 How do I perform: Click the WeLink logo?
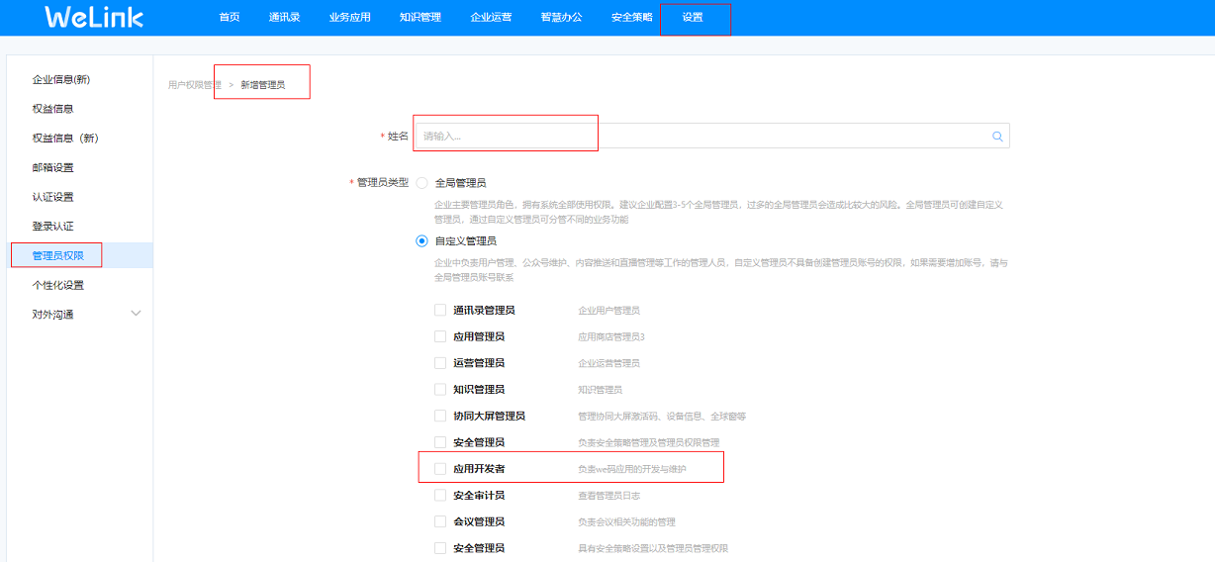click(94, 17)
